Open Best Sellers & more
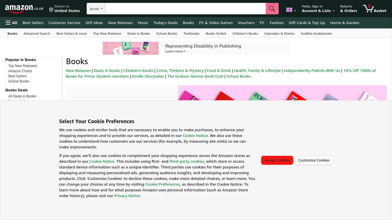The image size is (392, 220). pos(71,34)
